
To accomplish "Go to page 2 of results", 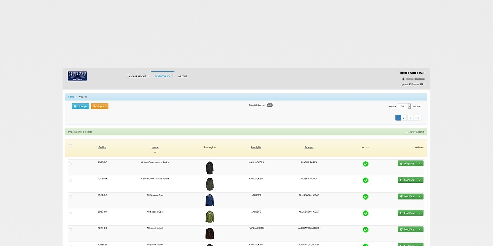I will click(404, 118).
